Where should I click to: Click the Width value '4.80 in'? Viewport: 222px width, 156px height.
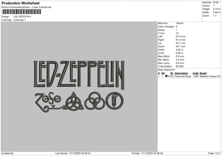[x=216, y=13]
